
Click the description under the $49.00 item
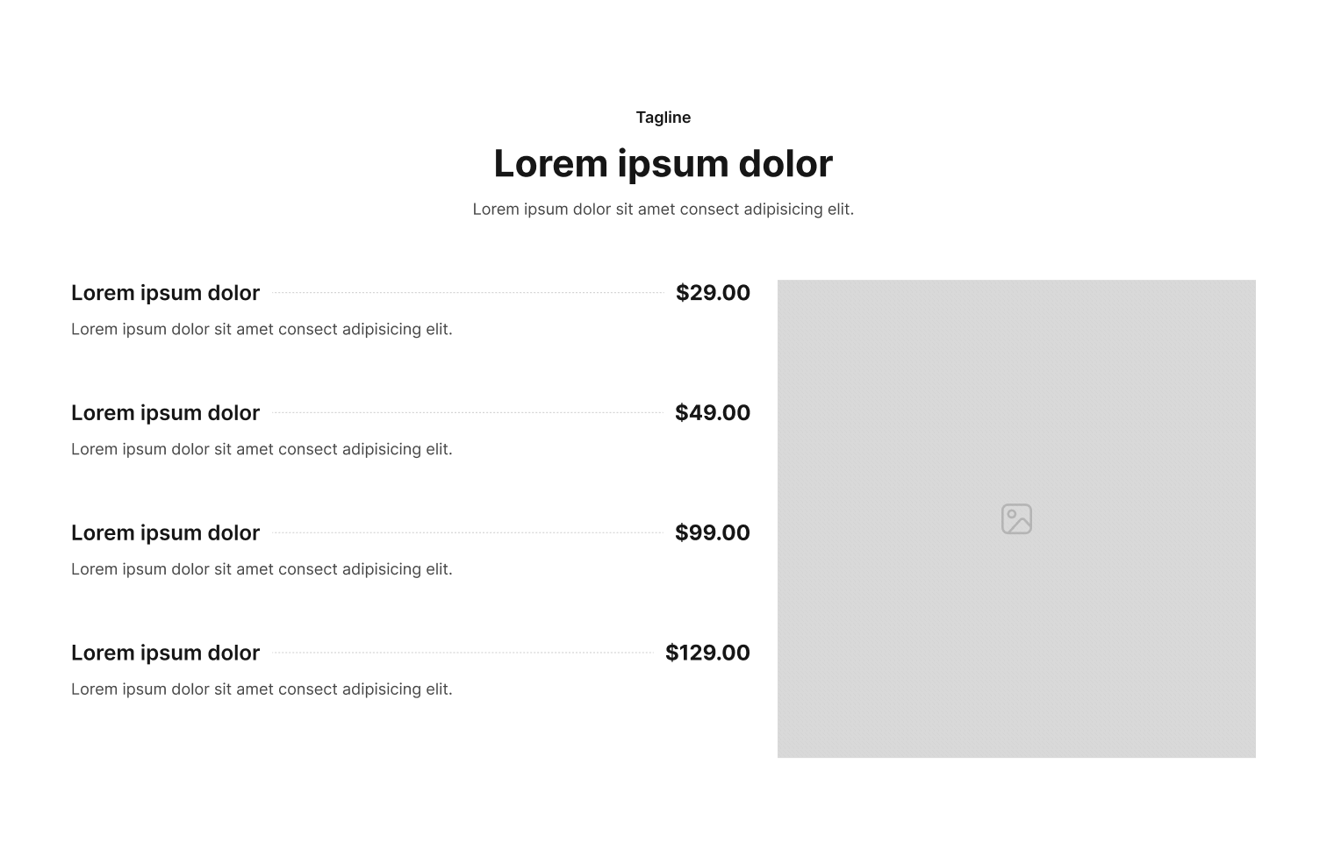[x=262, y=449]
